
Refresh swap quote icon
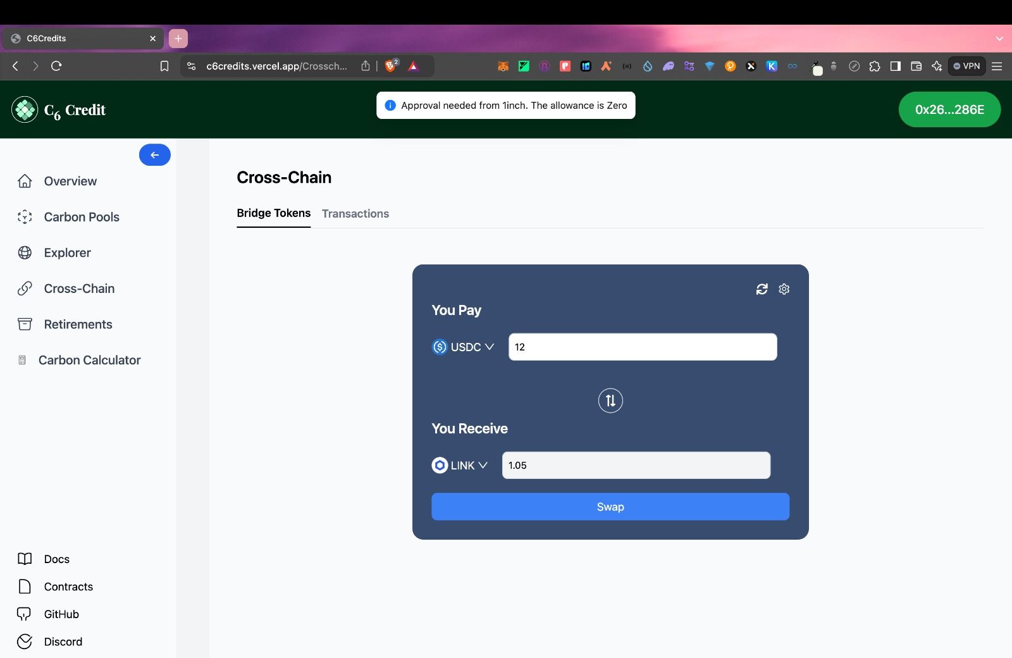[762, 289]
